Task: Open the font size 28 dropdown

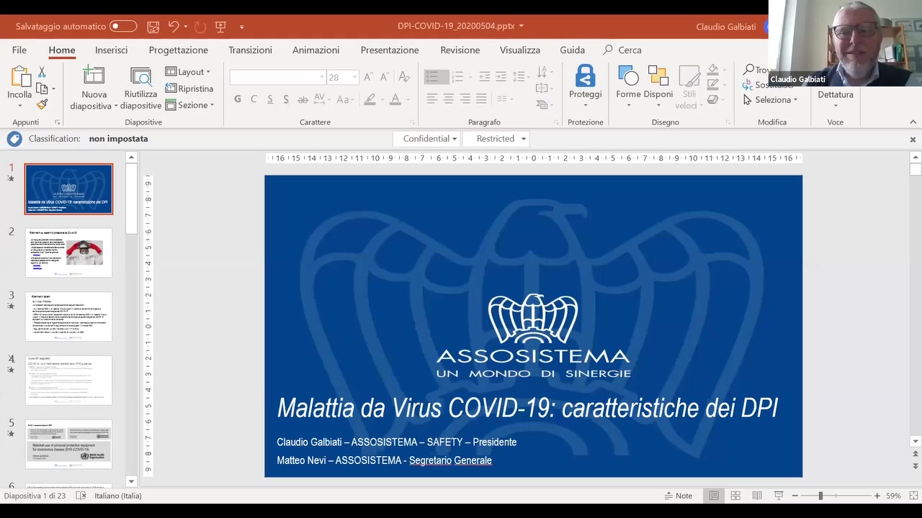Action: tap(354, 77)
